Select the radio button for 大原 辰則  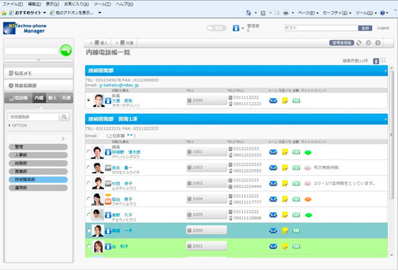point(89,100)
